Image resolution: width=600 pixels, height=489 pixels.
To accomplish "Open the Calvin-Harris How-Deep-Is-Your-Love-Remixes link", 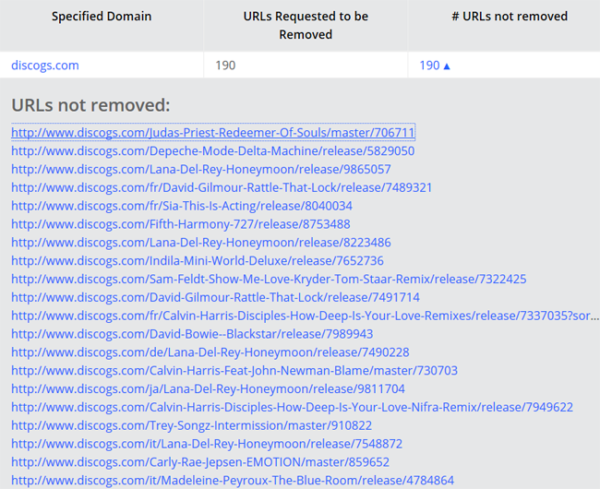I will coord(305,316).
